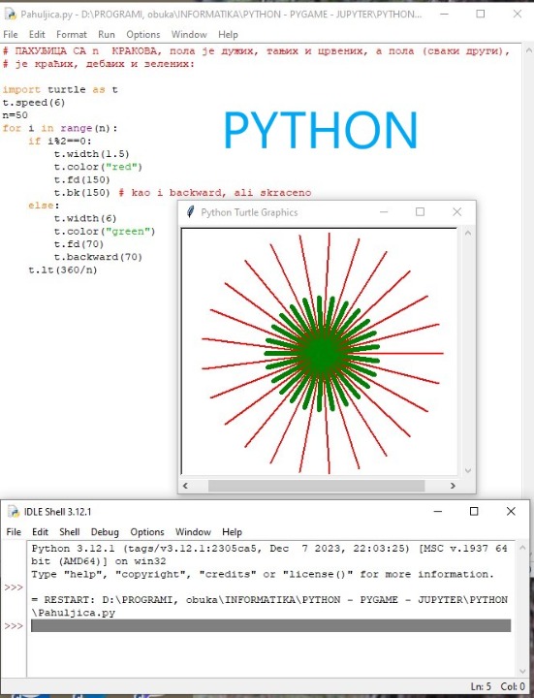Open the Run menu in the editor
This screenshot has height=698, width=534.
click(x=107, y=34)
